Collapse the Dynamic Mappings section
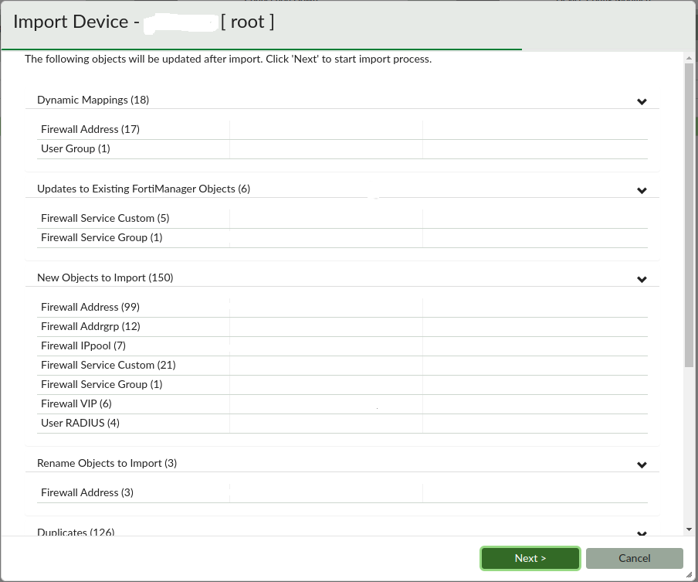 coord(642,101)
